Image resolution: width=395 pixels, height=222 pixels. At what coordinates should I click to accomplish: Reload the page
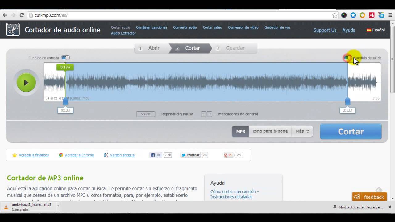(x=22, y=15)
